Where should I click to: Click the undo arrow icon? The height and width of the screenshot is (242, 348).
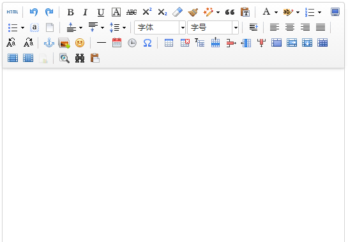(x=34, y=12)
